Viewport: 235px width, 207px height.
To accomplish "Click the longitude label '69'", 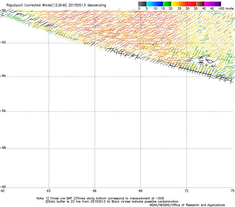I will [x=140, y=191].
